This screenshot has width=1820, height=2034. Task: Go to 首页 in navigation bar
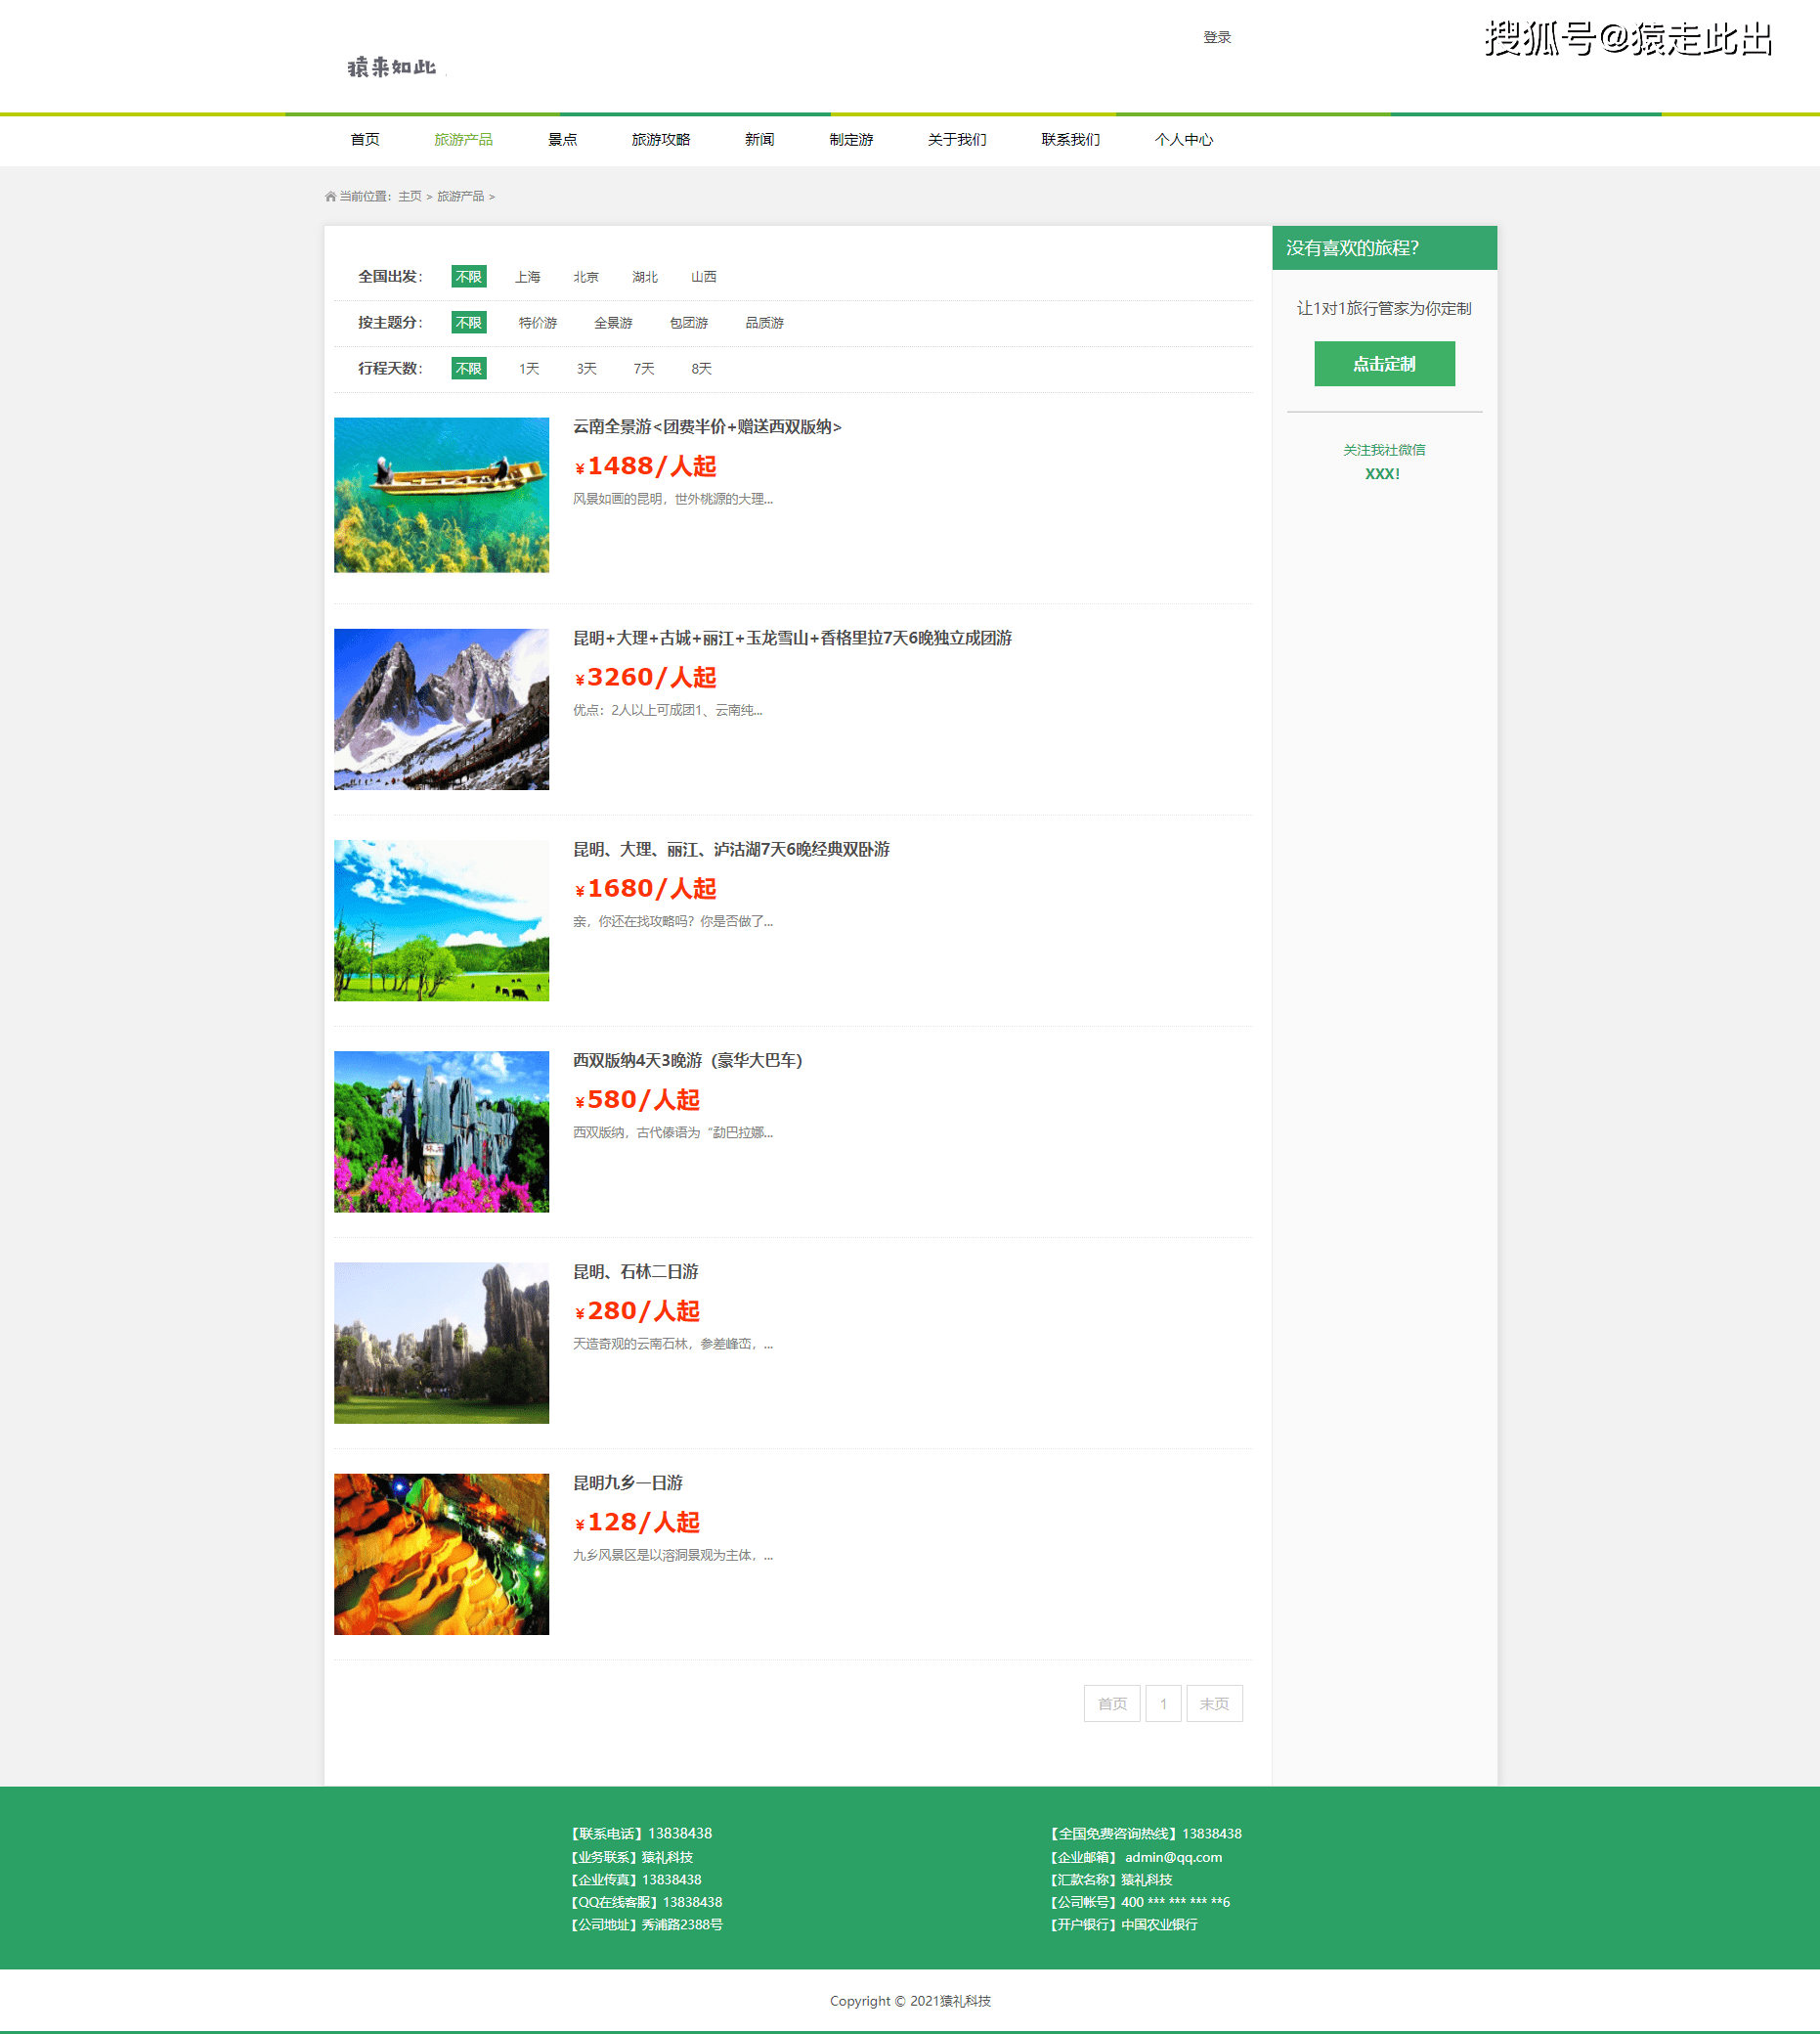365,140
